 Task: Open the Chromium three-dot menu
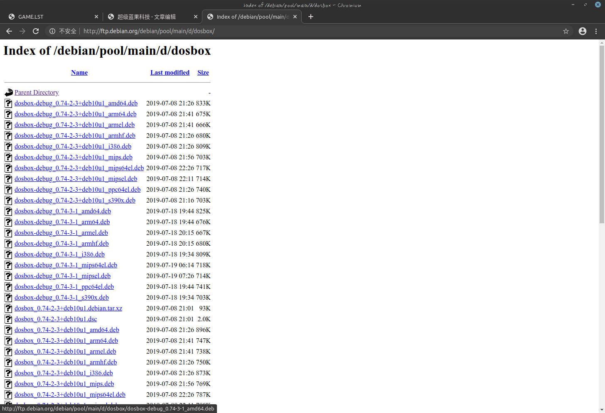tap(596, 31)
